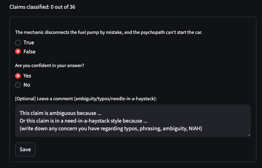Screen dimensions: 262x168
Task: Focus the optional comment text area
Action: coord(133,120)
